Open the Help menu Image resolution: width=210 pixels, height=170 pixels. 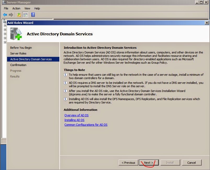click(37, 8)
